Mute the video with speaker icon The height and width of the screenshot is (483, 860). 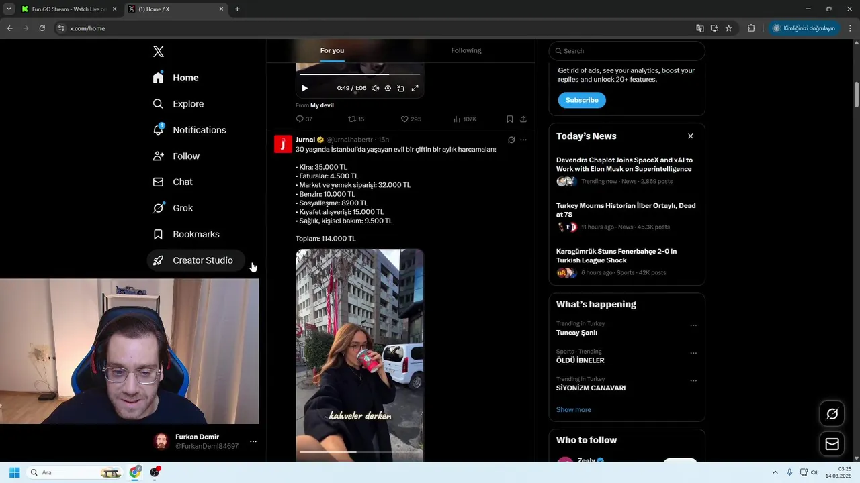375,88
